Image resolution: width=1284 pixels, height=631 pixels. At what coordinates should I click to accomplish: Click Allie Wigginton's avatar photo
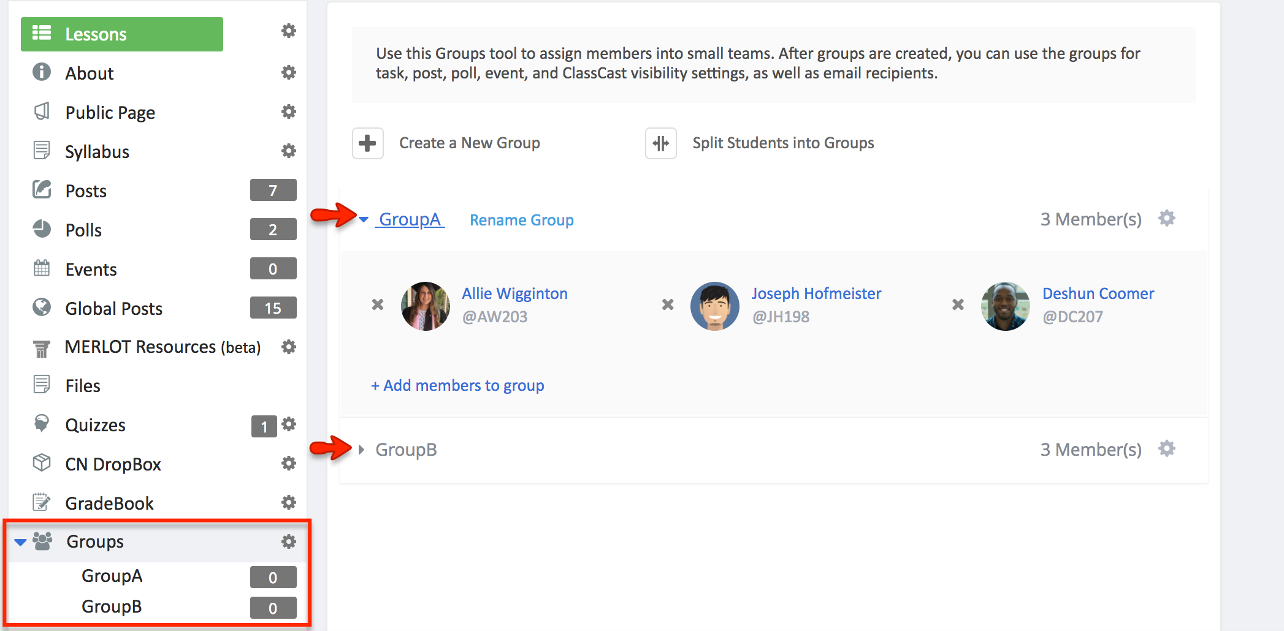[x=425, y=306]
